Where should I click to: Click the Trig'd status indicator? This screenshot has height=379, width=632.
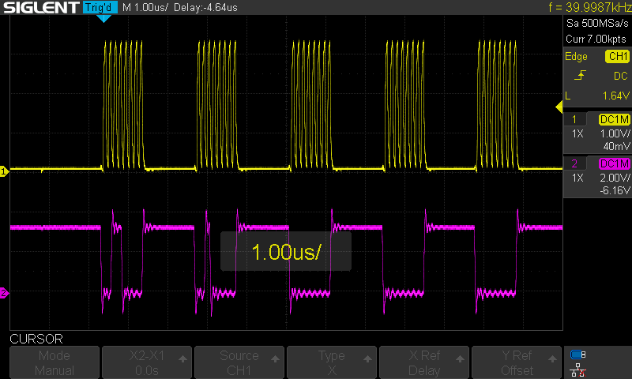click(x=100, y=7)
